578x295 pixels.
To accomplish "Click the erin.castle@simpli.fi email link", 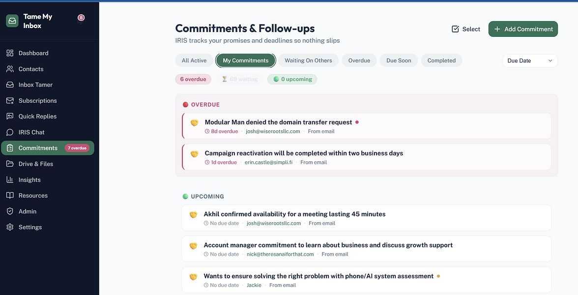I will (x=268, y=162).
